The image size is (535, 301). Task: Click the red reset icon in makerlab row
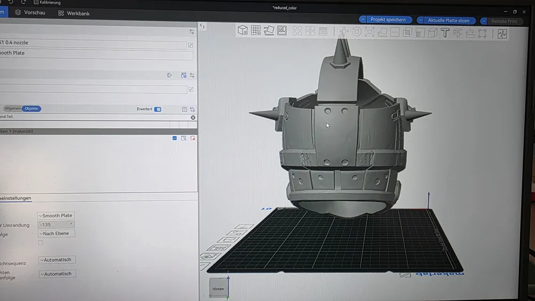click(x=193, y=138)
